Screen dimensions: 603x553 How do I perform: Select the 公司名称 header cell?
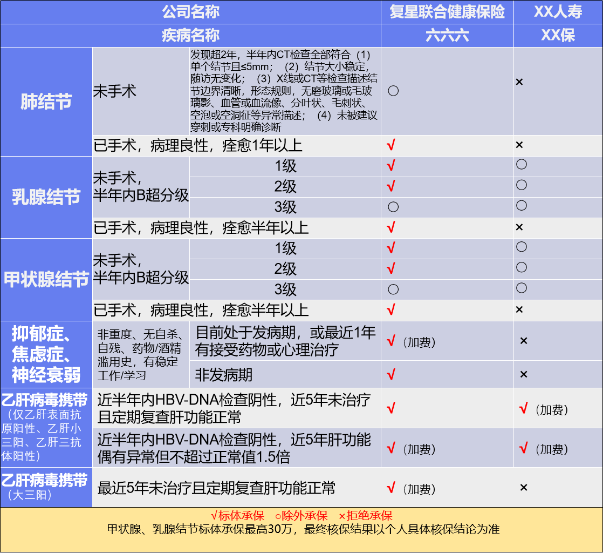(x=190, y=12)
